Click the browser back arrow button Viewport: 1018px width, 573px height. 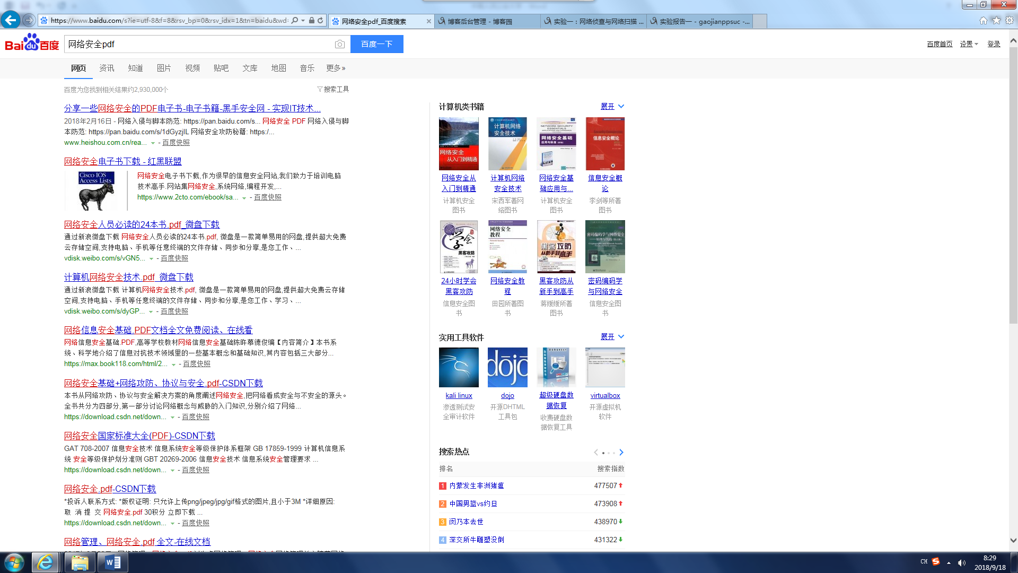[10, 20]
